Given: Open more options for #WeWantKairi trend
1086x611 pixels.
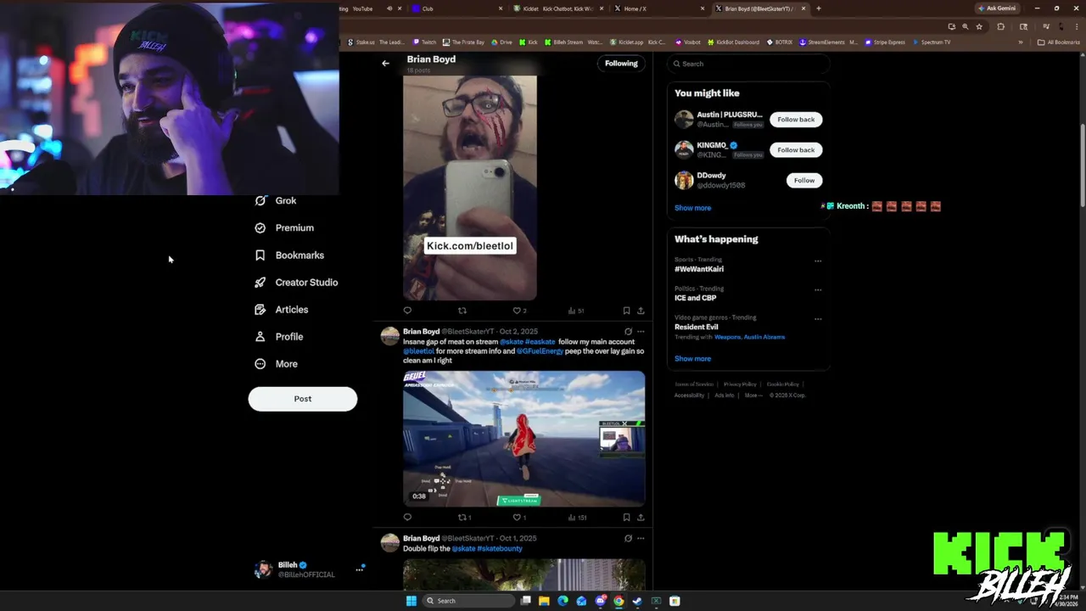Looking at the screenshot, I should (x=818, y=261).
